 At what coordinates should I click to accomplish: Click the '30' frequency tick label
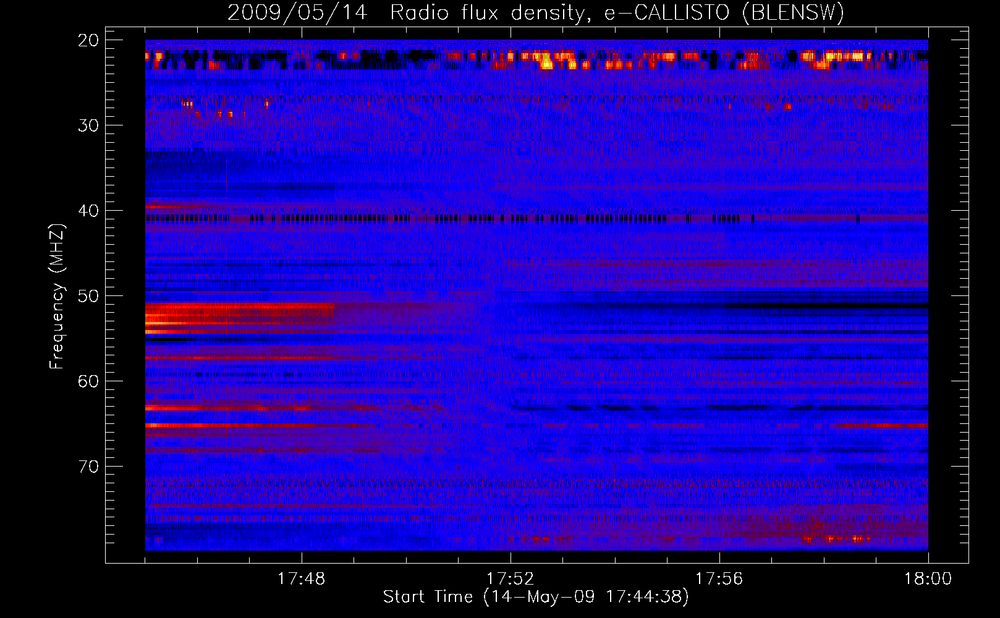88,125
